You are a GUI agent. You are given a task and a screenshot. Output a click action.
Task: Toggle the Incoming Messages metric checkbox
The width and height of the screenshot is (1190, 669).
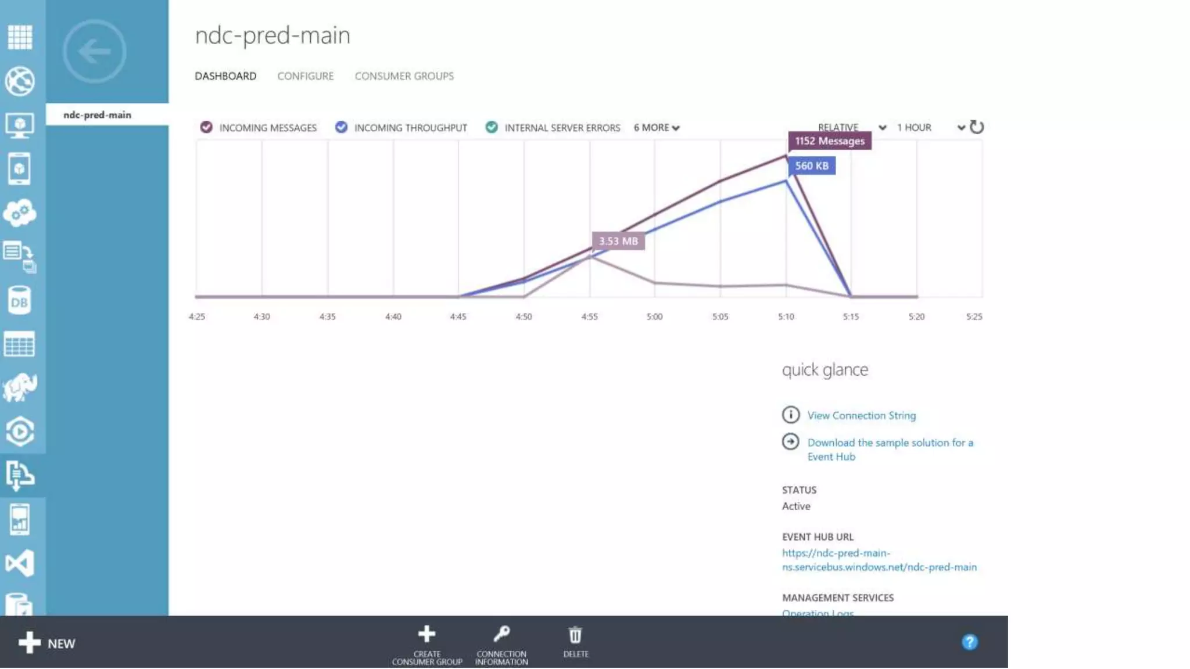[x=206, y=127]
